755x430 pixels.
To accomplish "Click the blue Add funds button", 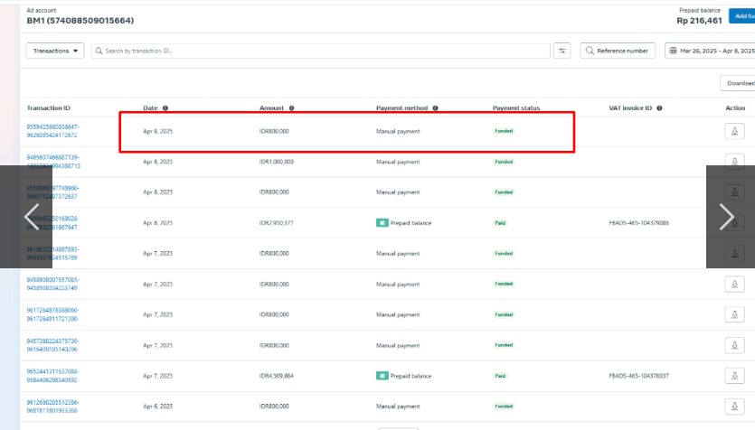I will pos(743,17).
